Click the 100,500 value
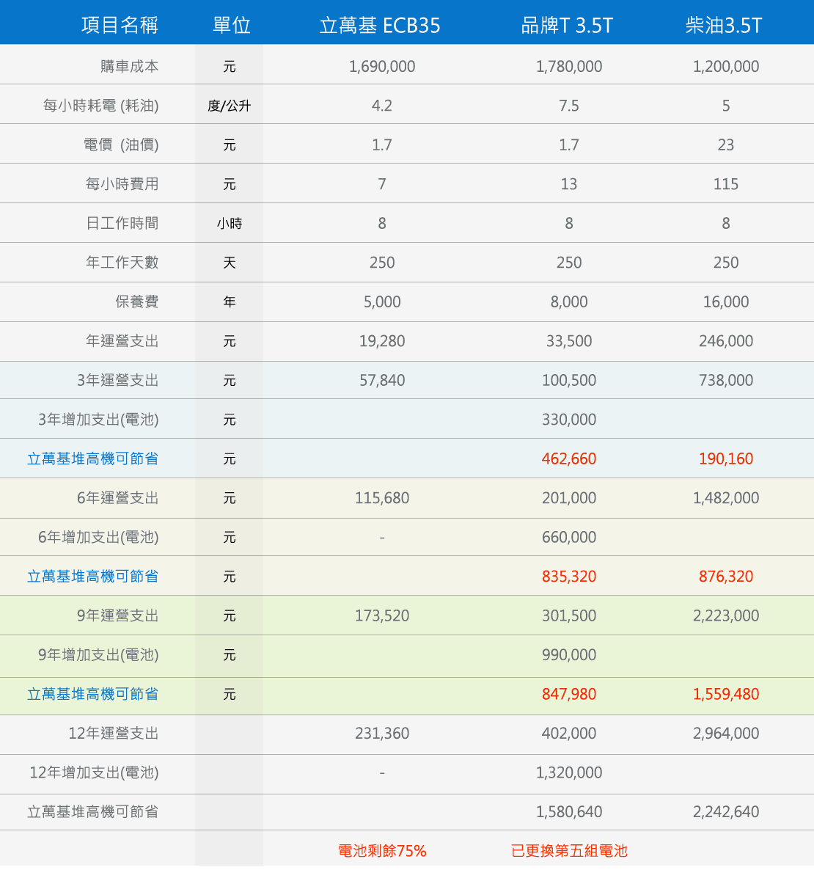Image resolution: width=814 pixels, height=881 pixels. 569,380
